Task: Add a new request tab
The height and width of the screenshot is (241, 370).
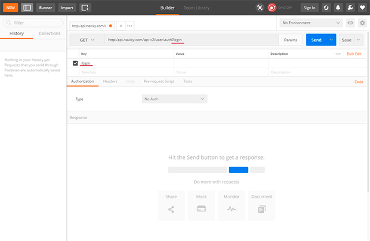Action: [x=121, y=26]
